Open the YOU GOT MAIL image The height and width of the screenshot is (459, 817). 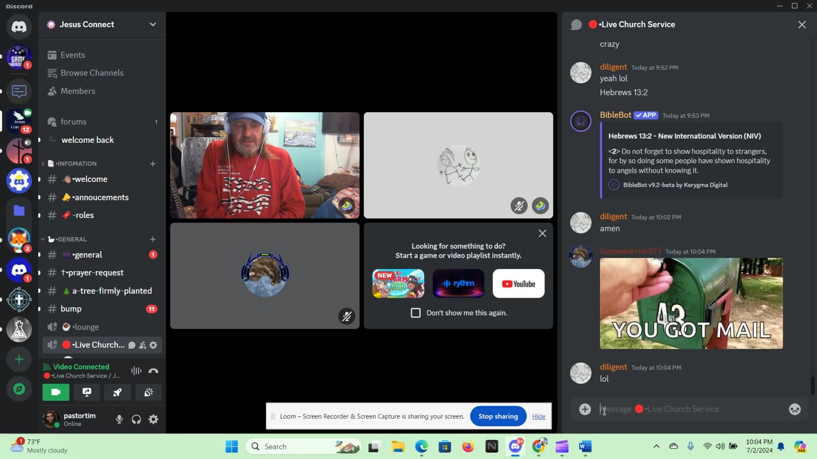691,303
